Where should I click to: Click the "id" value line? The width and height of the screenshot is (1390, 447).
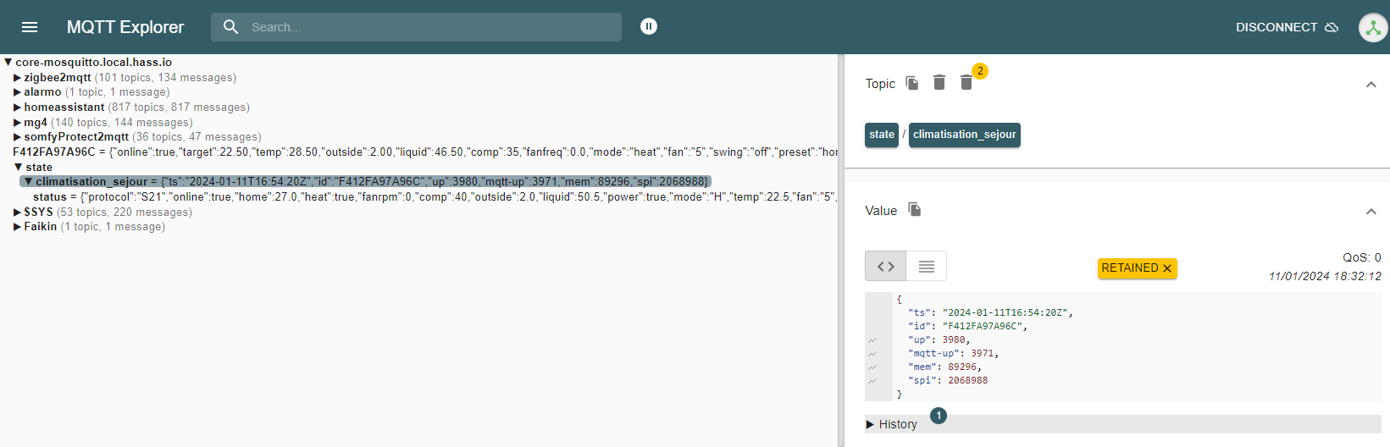[x=967, y=327]
